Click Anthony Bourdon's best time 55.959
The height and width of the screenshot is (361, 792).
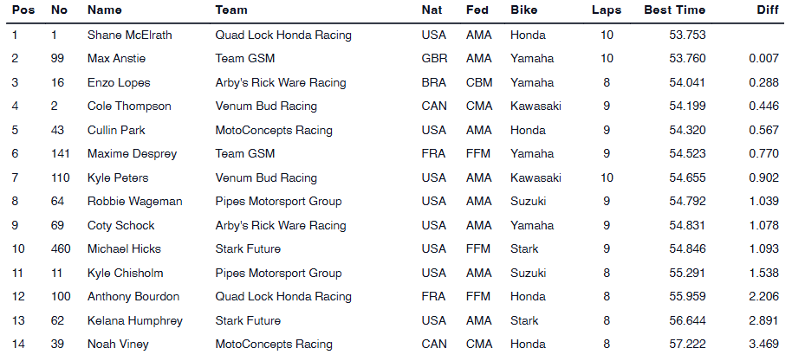pos(687,297)
